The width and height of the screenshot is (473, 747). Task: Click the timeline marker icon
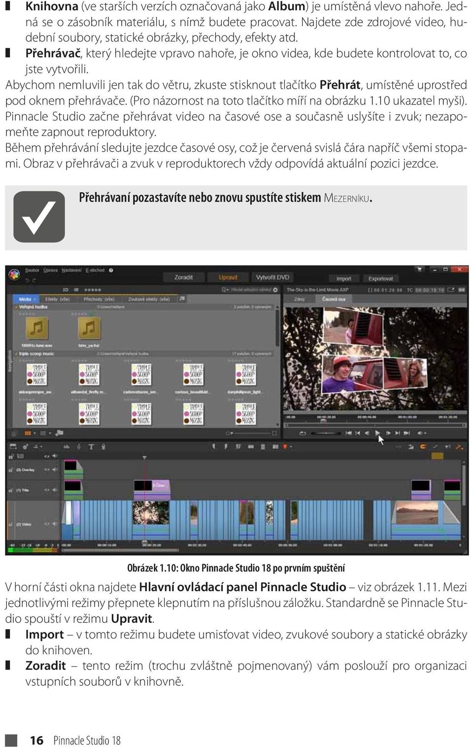[285, 446]
